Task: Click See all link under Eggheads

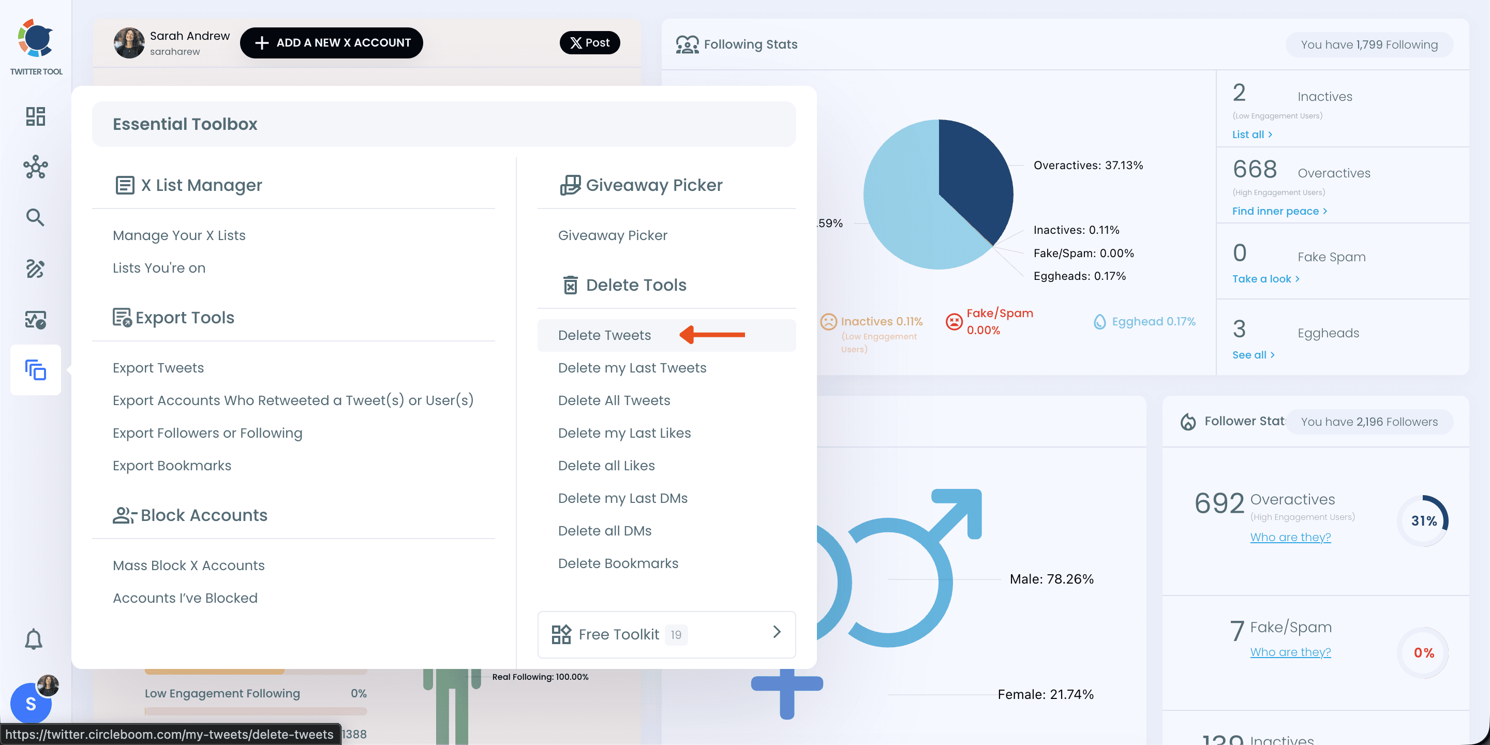Action: click(x=1254, y=355)
